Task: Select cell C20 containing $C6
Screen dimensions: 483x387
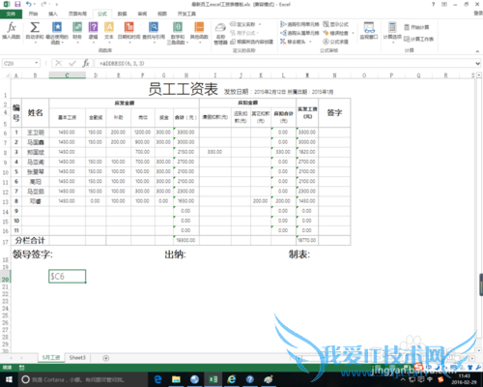Action: point(68,277)
